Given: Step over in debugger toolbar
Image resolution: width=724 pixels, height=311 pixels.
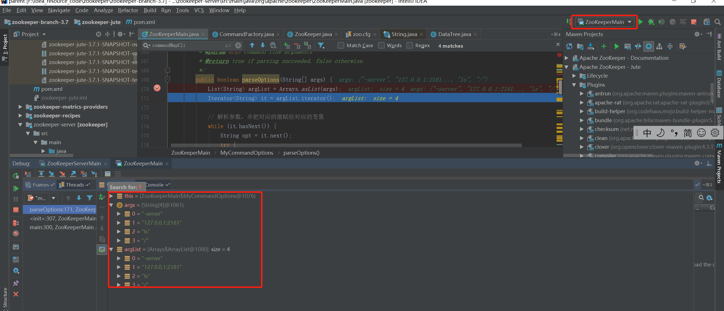Looking at the screenshot, I should coord(41,174).
